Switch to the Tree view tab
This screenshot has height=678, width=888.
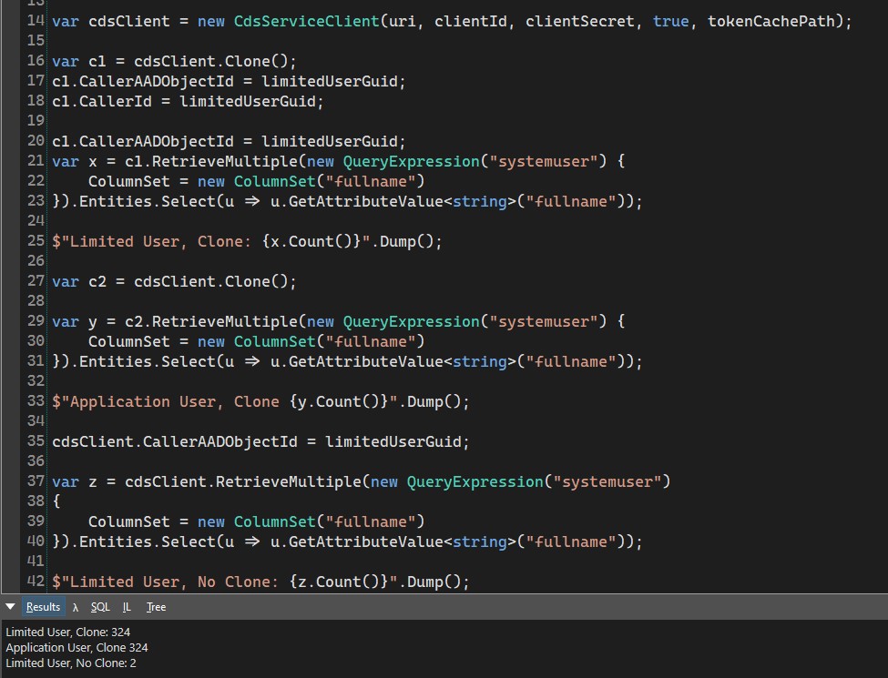point(155,606)
